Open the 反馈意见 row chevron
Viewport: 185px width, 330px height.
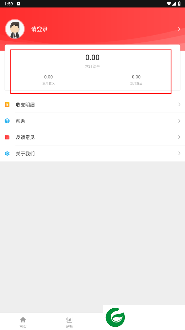click(x=179, y=137)
